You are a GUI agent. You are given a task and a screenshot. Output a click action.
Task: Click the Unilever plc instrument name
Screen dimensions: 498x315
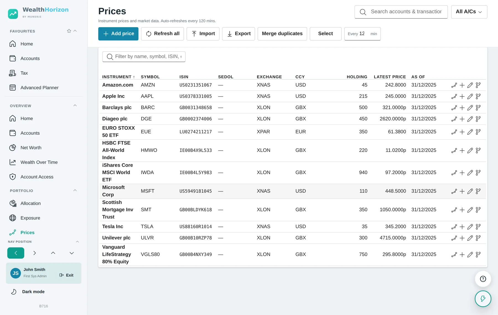(x=116, y=238)
